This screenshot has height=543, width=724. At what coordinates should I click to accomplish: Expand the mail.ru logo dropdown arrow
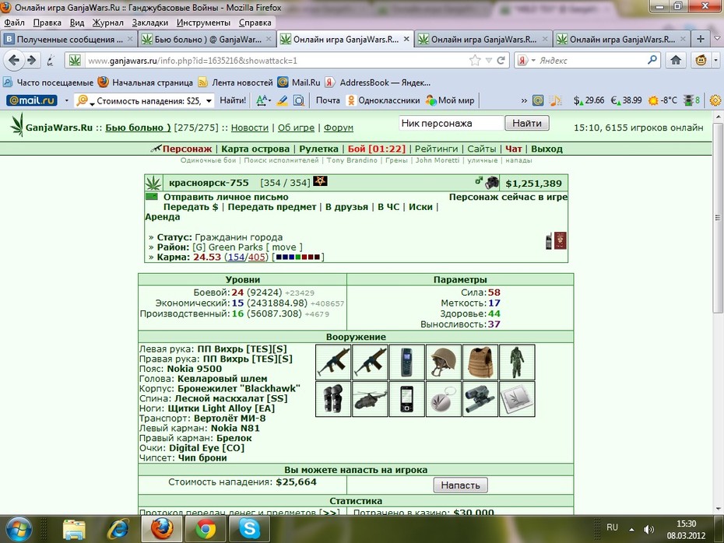66,100
